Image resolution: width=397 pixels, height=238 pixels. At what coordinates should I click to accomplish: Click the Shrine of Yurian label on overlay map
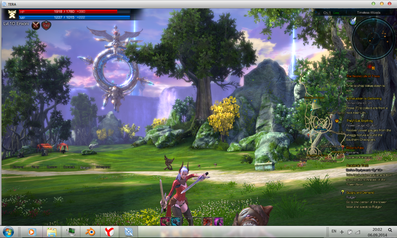(309, 159)
